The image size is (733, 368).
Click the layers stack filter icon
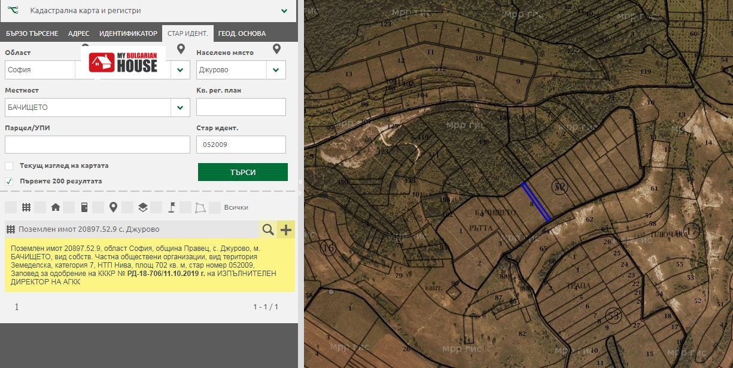142,207
